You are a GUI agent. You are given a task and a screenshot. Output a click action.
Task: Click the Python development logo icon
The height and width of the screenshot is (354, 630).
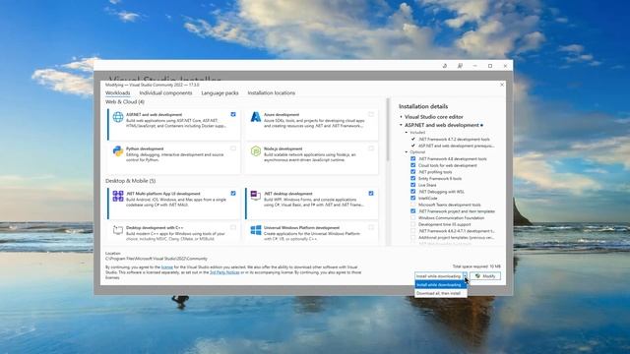tap(118, 150)
